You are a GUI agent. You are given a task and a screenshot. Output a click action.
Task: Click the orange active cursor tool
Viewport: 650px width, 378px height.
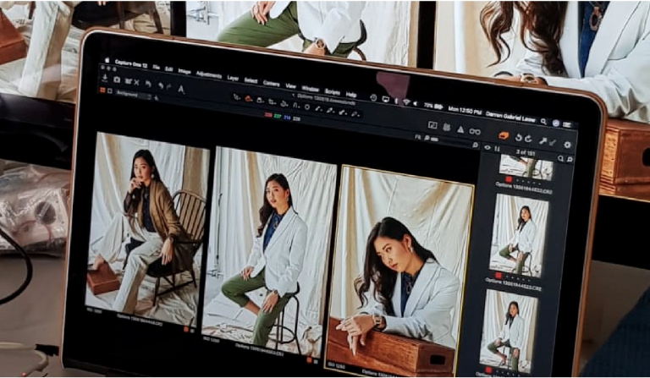pos(248,98)
